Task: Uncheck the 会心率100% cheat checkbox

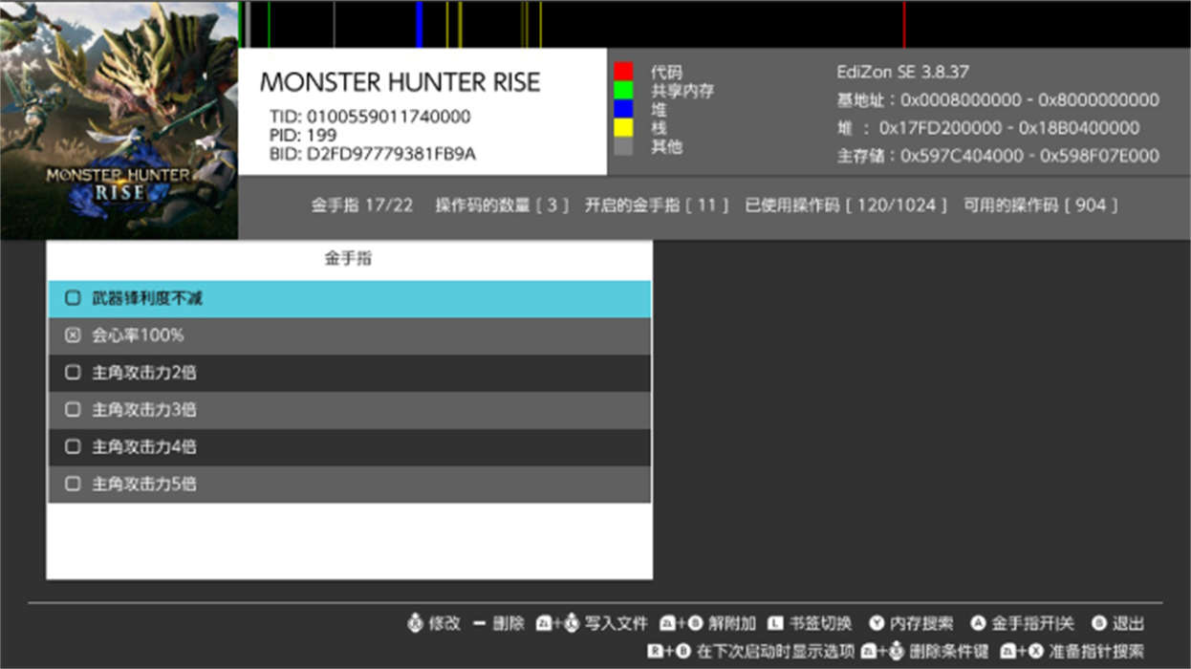Action: (x=73, y=336)
